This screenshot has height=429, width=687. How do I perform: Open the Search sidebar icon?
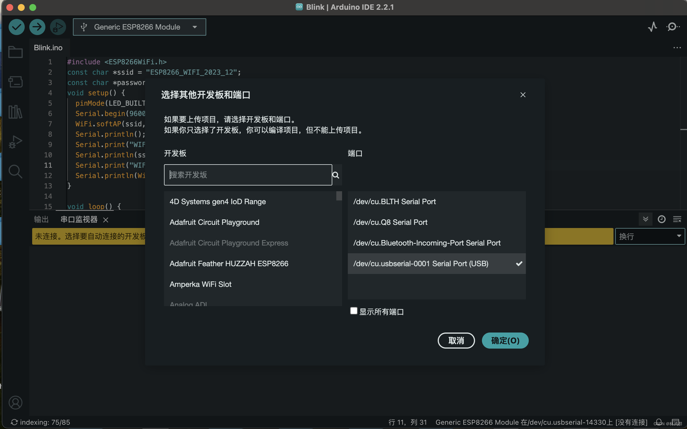16,171
